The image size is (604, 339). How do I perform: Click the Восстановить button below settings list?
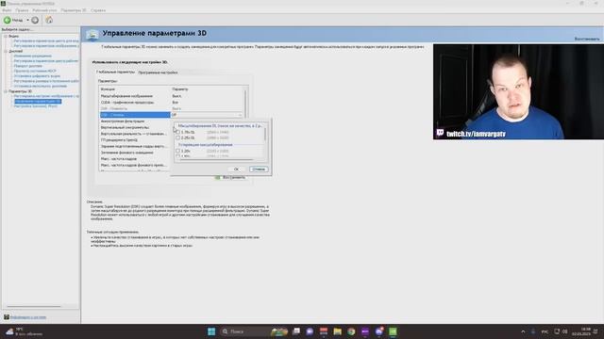pyautogui.click(x=230, y=178)
